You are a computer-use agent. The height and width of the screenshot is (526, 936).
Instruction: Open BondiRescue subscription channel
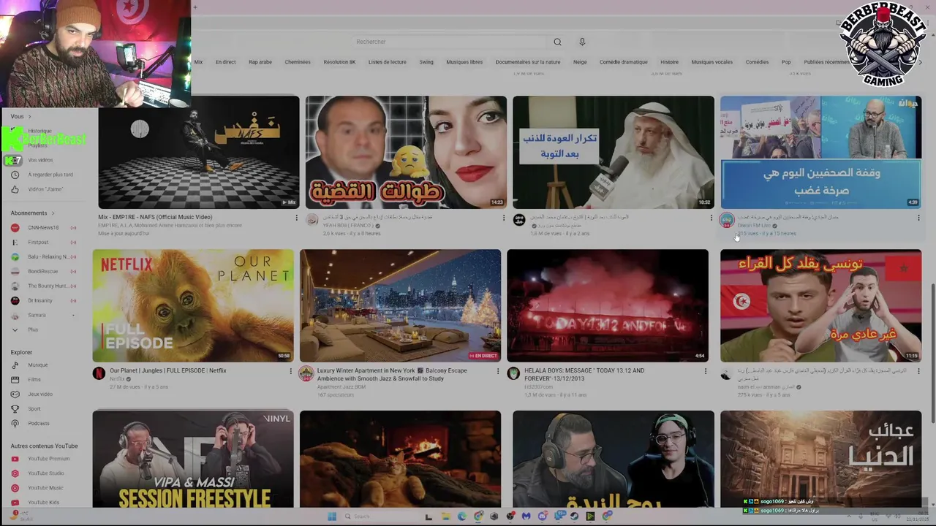pyautogui.click(x=44, y=271)
